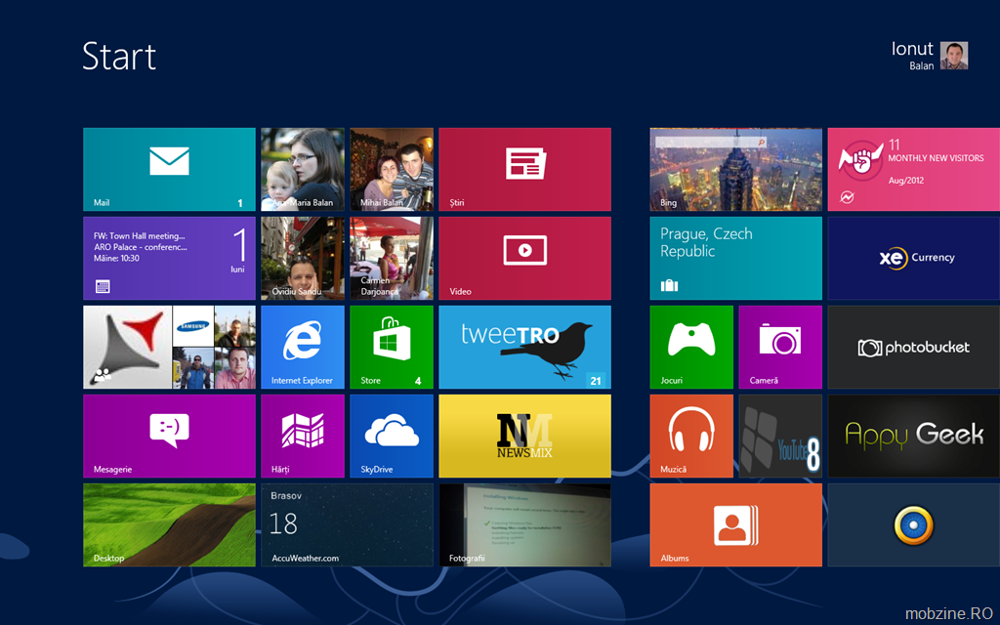Launch the YouTube 8 tile

[780, 437]
